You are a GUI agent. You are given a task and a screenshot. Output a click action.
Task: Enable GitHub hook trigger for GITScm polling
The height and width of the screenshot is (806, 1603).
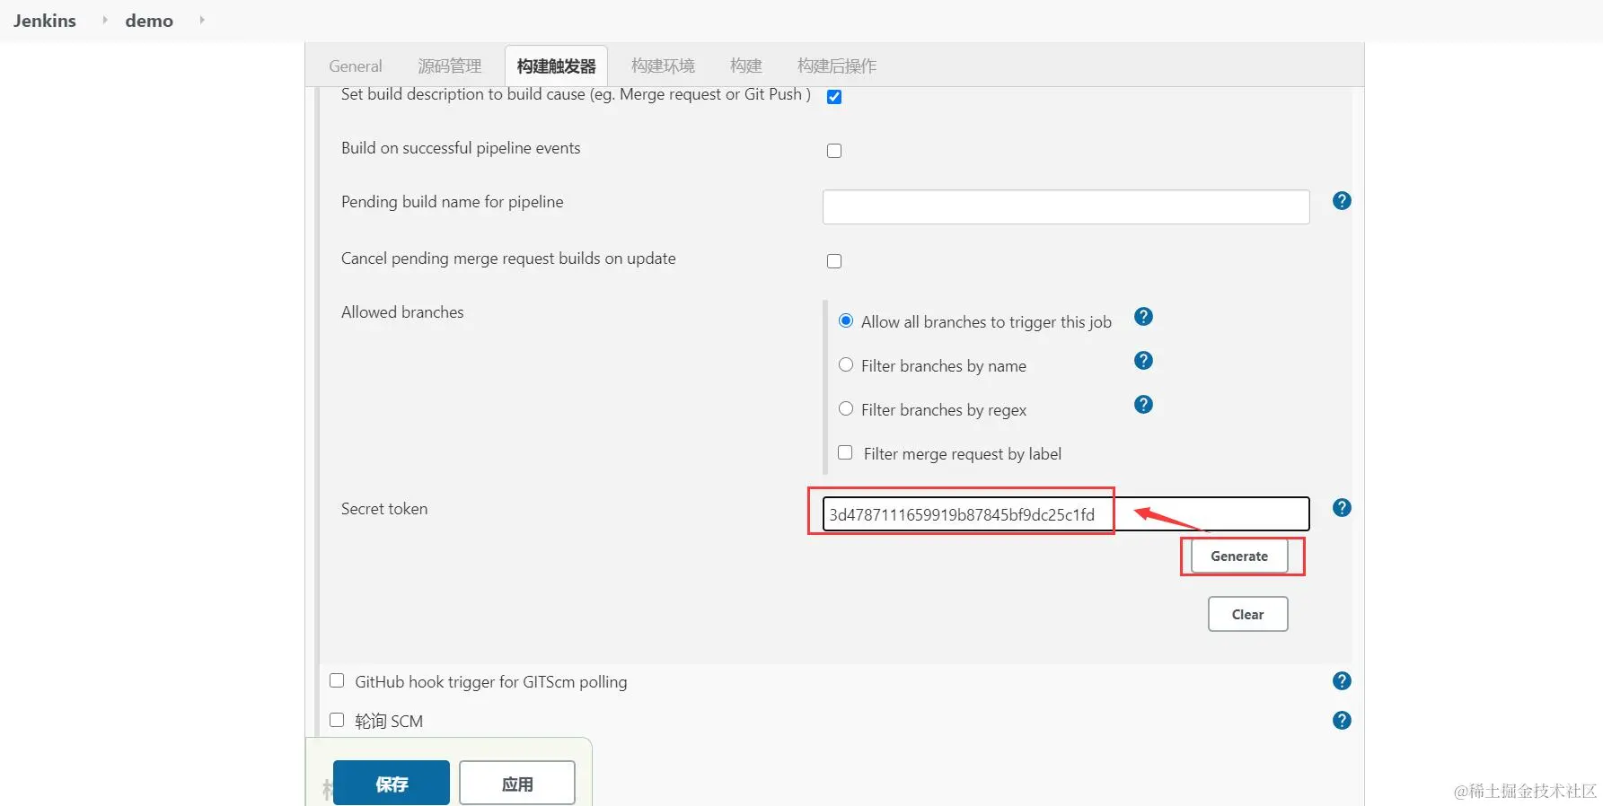pos(337,680)
